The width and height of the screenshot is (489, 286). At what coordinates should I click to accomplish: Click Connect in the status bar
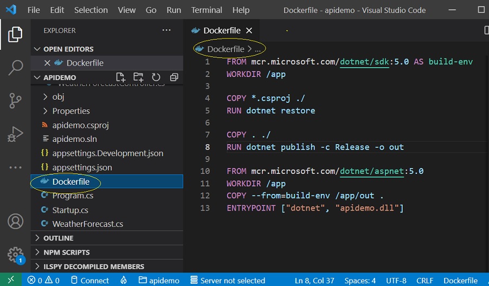tap(90, 281)
